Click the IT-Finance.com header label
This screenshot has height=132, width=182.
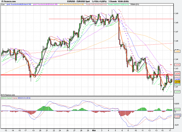click(8, 1)
